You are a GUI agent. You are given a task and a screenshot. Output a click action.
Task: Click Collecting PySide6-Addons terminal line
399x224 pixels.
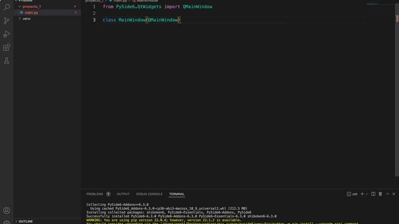[x=117, y=205]
